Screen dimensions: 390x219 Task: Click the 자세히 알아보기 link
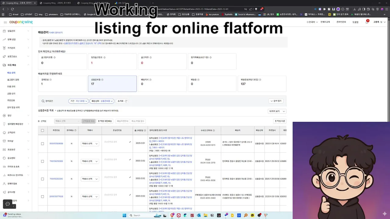click(x=56, y=33)
